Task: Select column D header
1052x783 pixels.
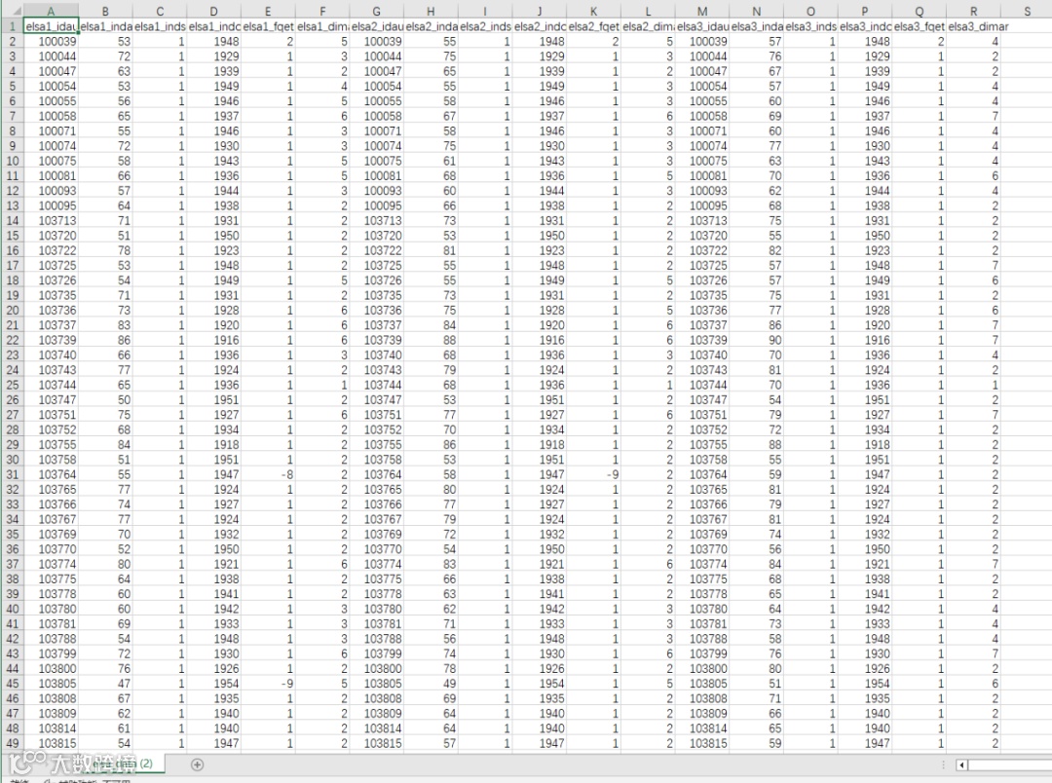Action: pyautogui.click(x=213, y=12)
